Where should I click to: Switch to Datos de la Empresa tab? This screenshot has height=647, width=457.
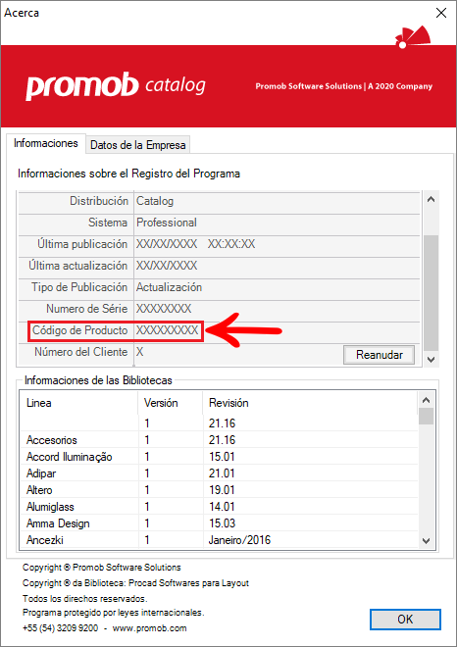point(138,145)
